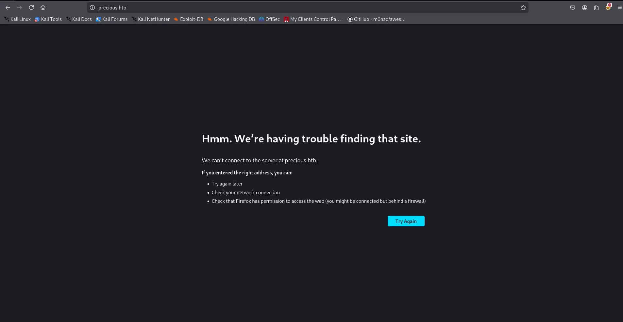623x322 pixels.
Task: Open the extensions puzzle icon
Action: [x=596, y=8]
